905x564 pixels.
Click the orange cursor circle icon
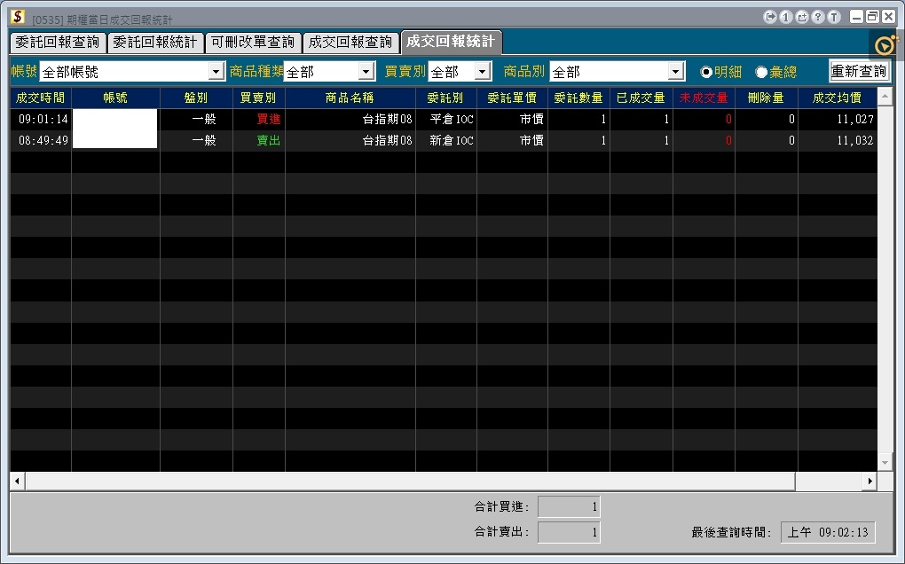[x=886, y=44]
